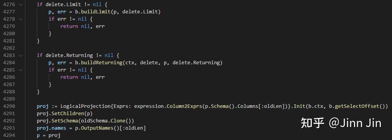This screenshot has height=140, width=392.
Task: Place cursor on 'return nil, err' line 4279
Action: click(x=82, y=26)
